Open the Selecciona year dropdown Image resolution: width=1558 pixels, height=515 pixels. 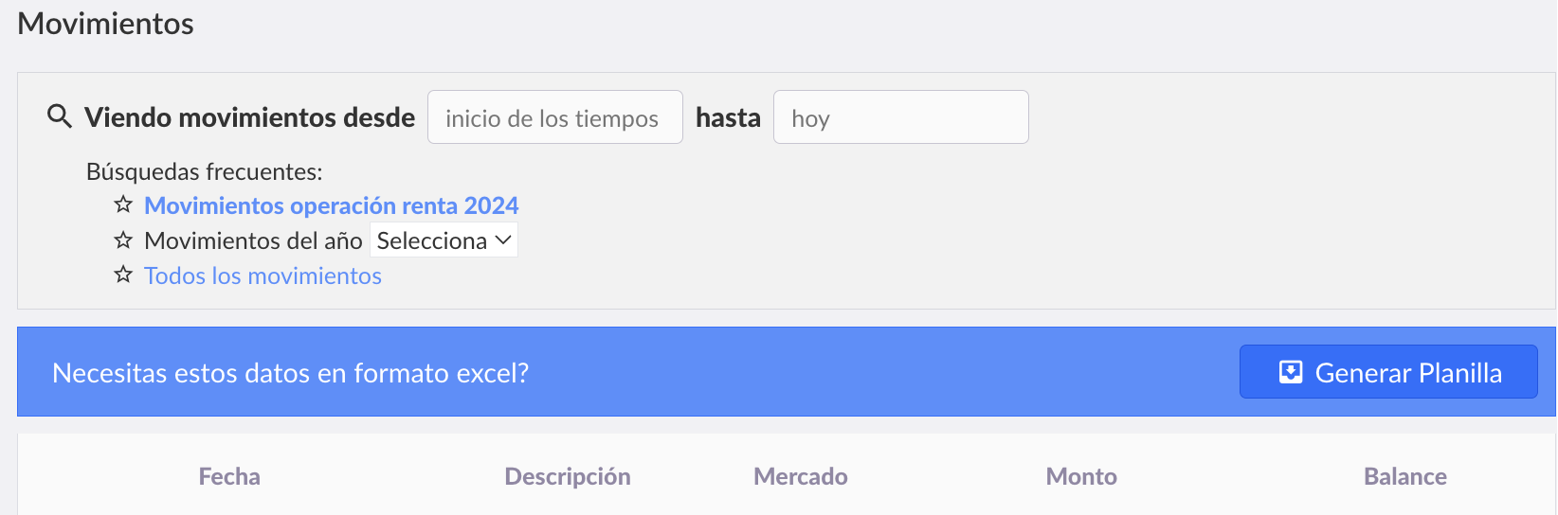click(x=444, y=240)
